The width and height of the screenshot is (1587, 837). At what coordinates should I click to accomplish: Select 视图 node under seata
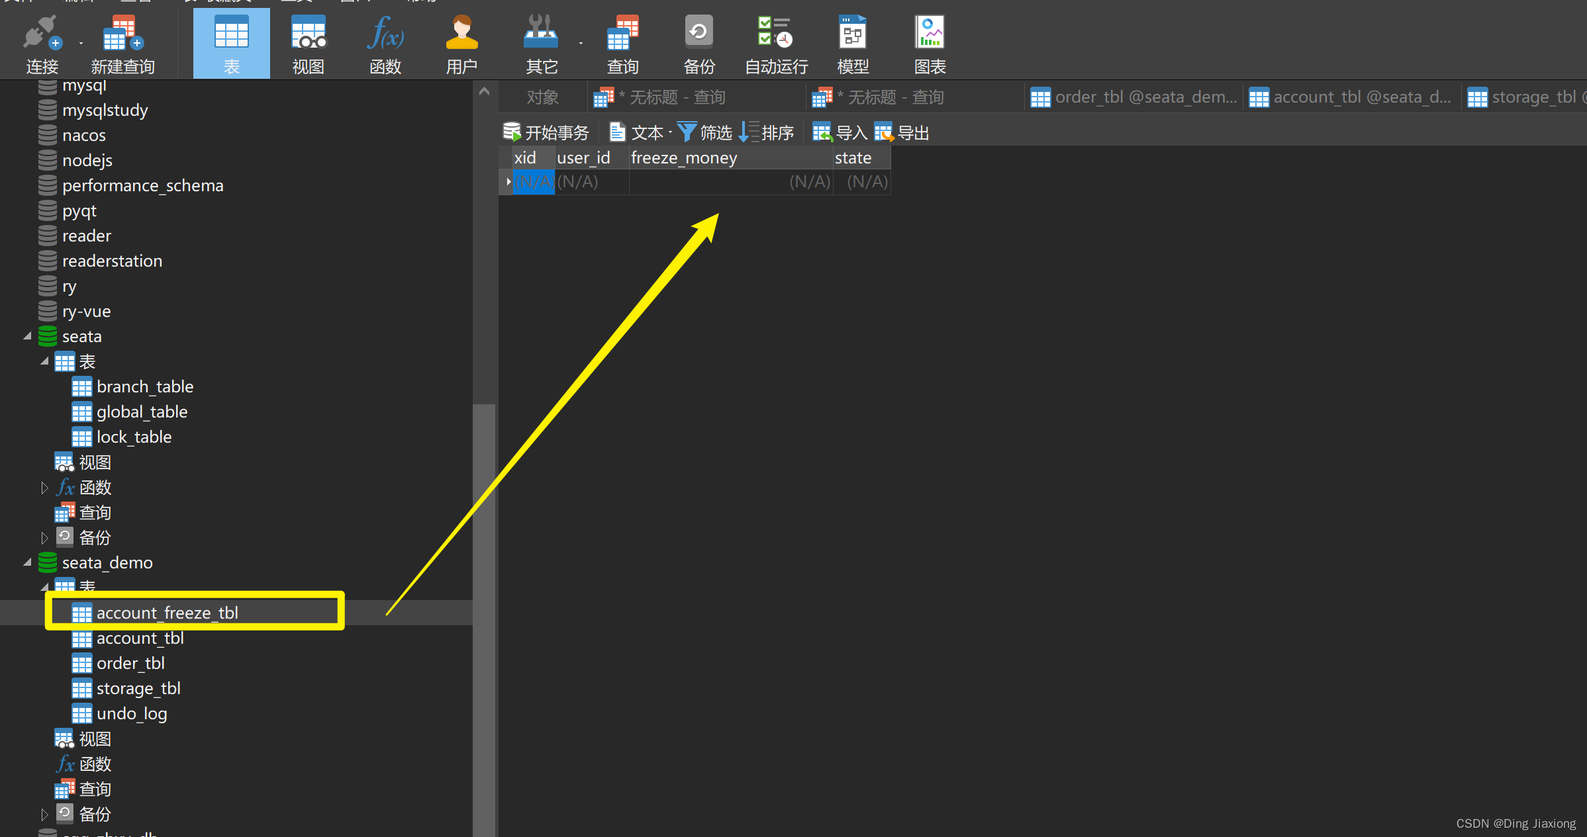pos(95,462)
